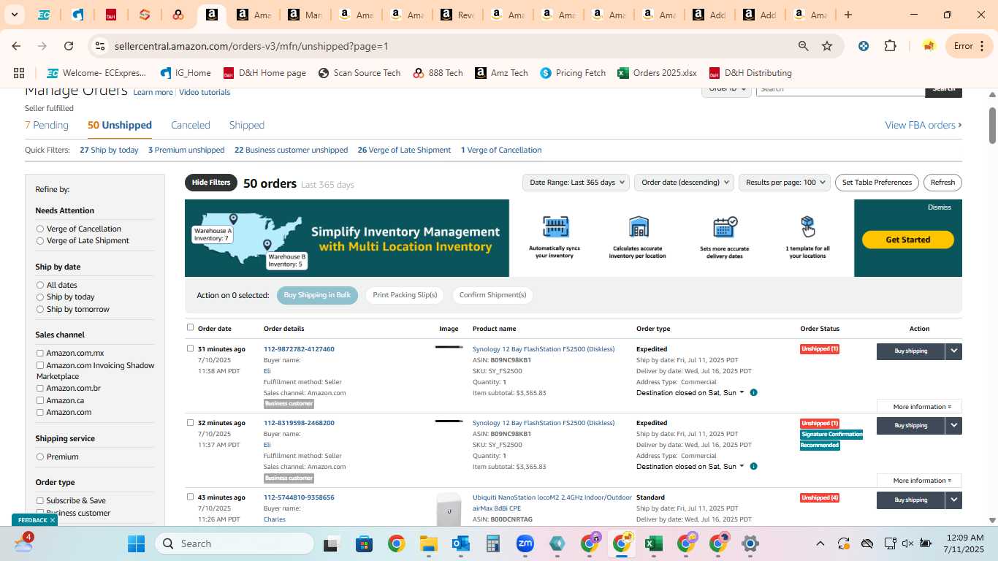Bookmark this page with star icon
This screenshot has width=998, height=561.
(827, 46)
